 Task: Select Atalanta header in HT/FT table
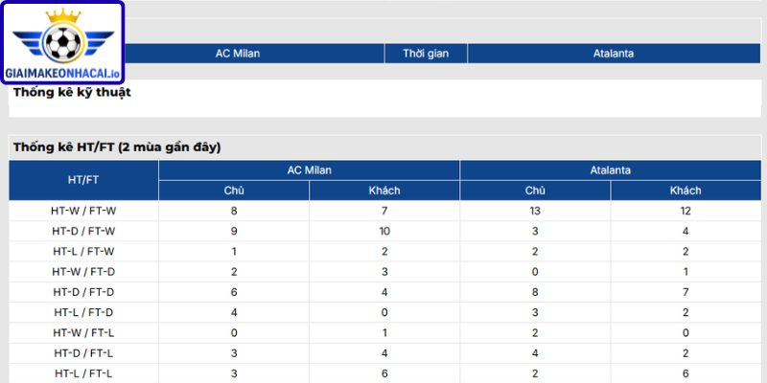[611, 170]
